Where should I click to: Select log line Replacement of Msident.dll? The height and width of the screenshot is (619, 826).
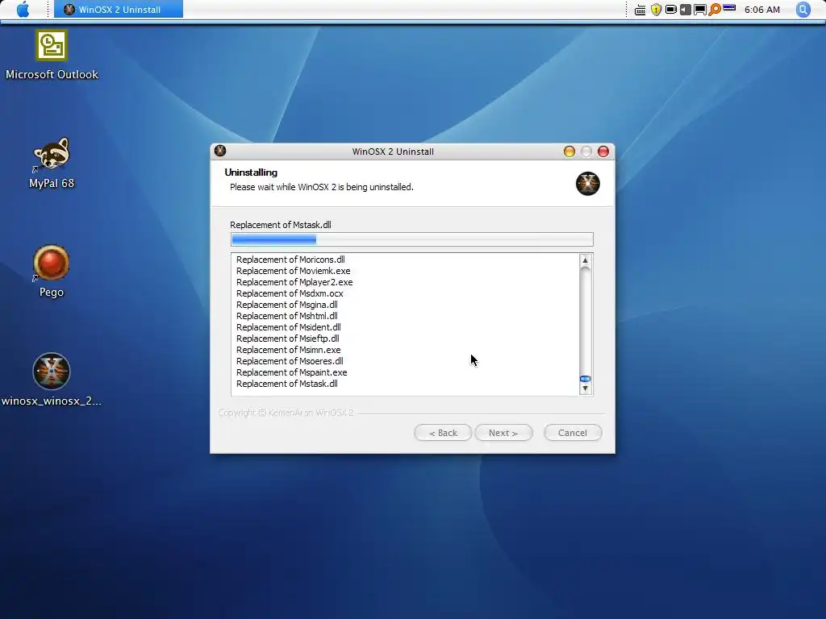tap(289, 327)
